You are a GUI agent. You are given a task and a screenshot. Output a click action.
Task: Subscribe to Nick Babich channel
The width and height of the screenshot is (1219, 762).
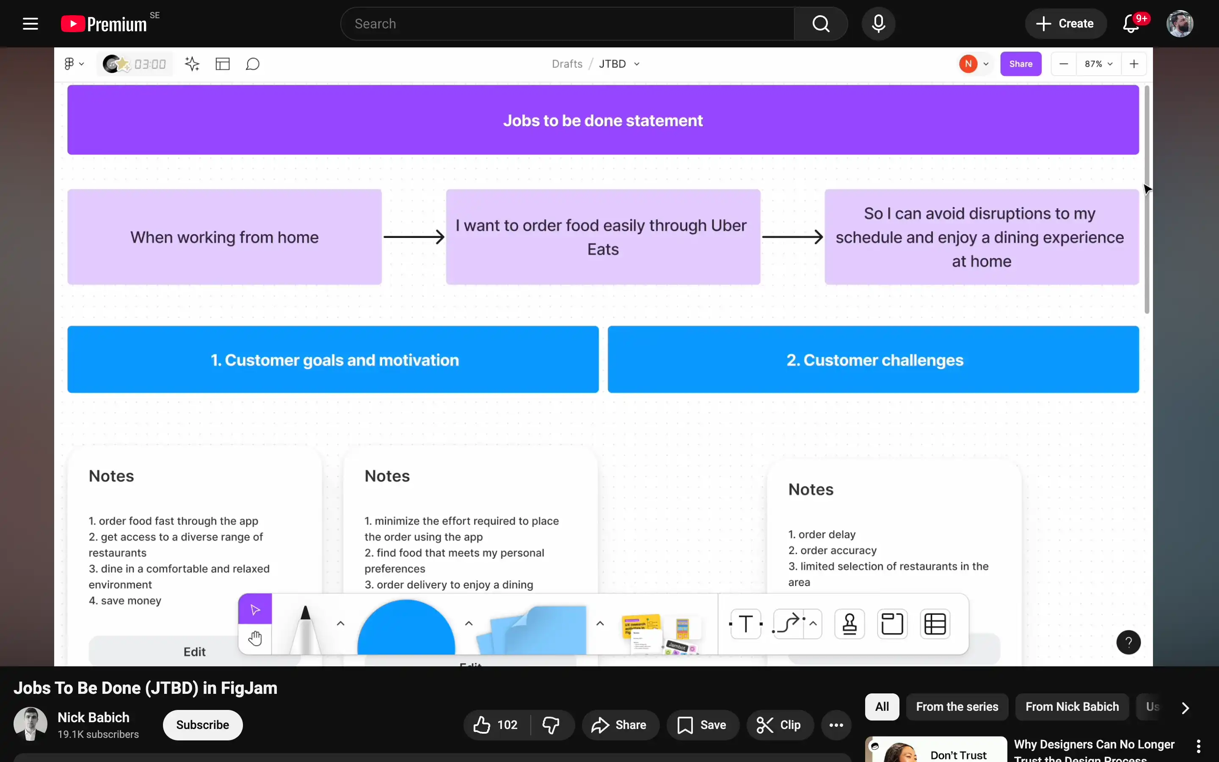(202, 725)
